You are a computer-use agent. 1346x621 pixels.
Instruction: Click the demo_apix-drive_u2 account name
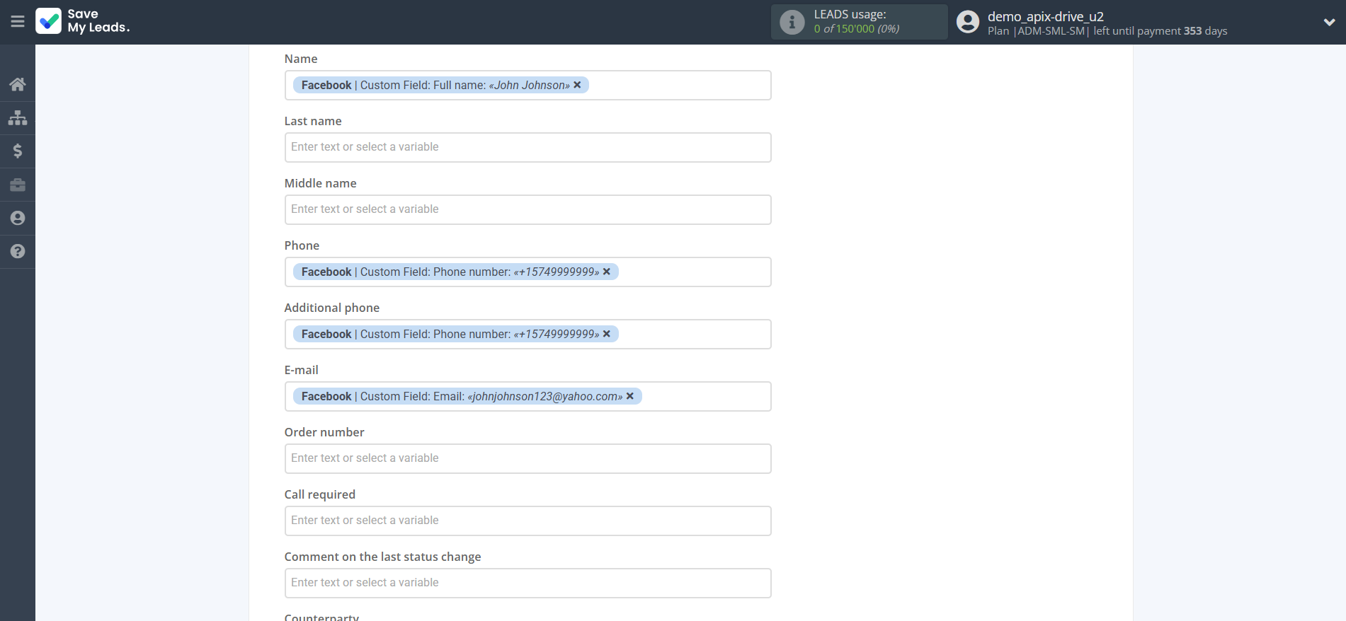(1045, 16)
